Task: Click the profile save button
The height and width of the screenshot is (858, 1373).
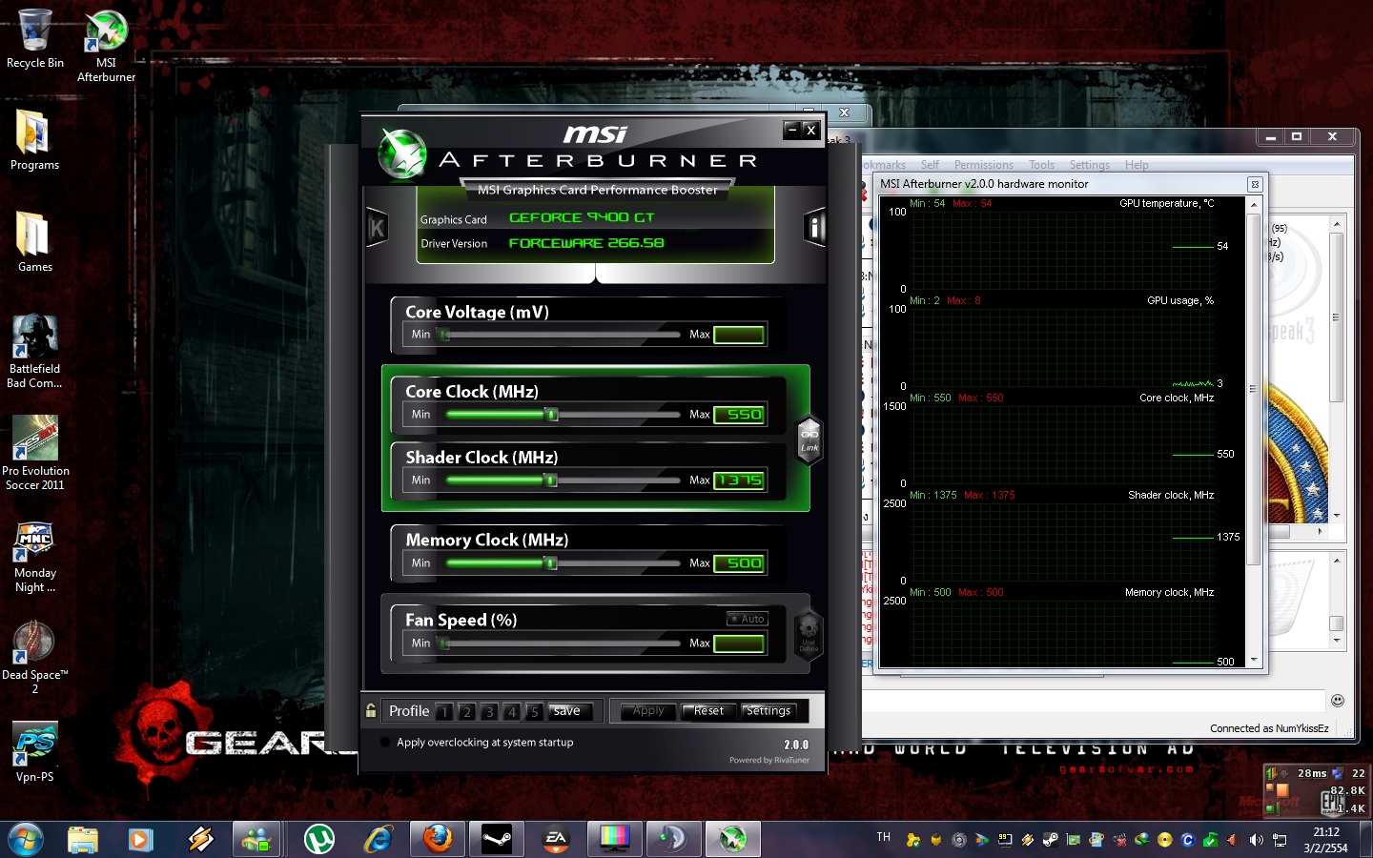Action: click(x=569, y=711)
